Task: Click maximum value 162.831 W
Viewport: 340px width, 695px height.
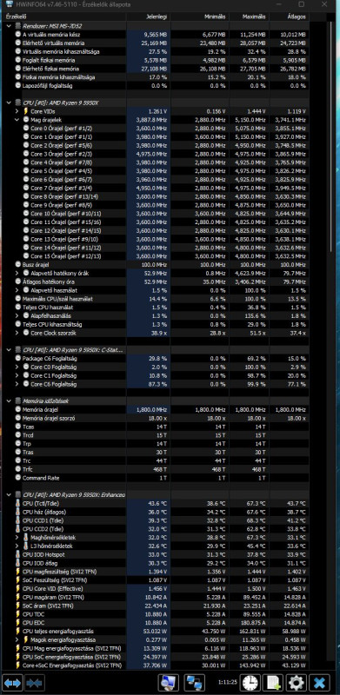Action: pos(253,632)
